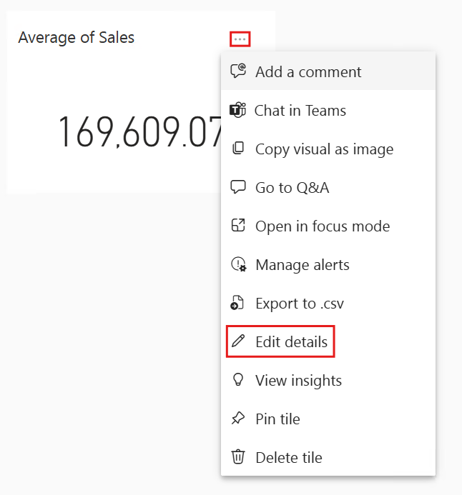The width and height of the screenshot is (462, 495).
Task: Click the Delete tile trash can icon
Action: pos(238,457)
